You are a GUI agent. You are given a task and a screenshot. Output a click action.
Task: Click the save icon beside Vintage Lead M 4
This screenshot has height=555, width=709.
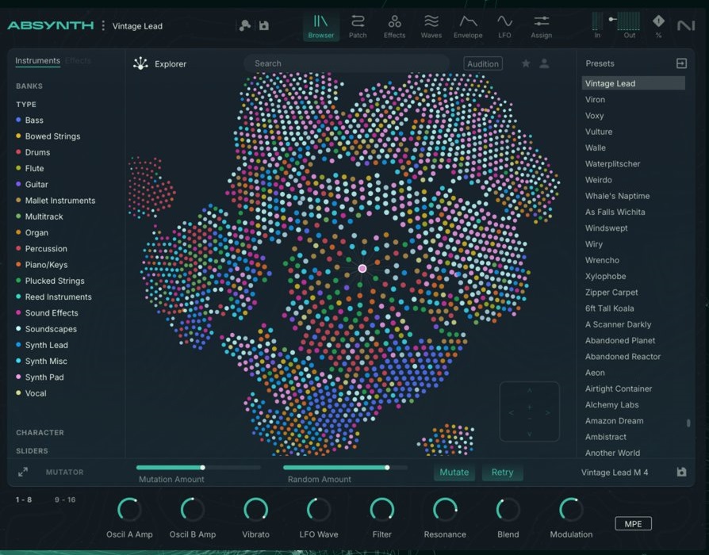(681, 473)
